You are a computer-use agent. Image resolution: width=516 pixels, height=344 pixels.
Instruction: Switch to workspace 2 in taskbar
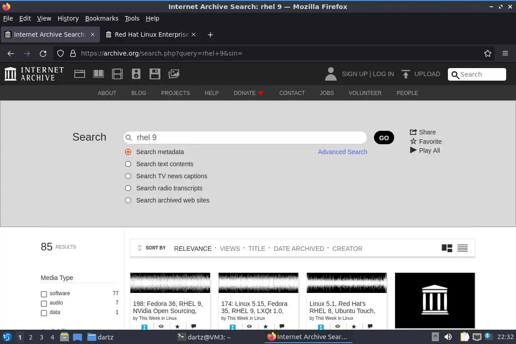coord(30,337)
